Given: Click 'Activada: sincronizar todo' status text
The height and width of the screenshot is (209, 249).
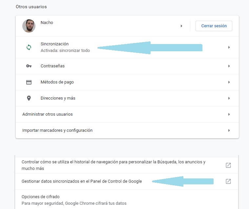Looking at the screenshot, I should click(x=65, y=50).
